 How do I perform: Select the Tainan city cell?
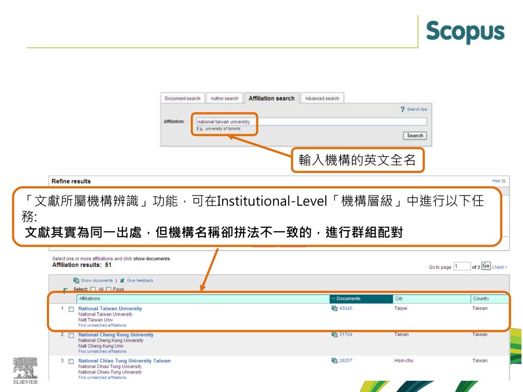point(401,334)
